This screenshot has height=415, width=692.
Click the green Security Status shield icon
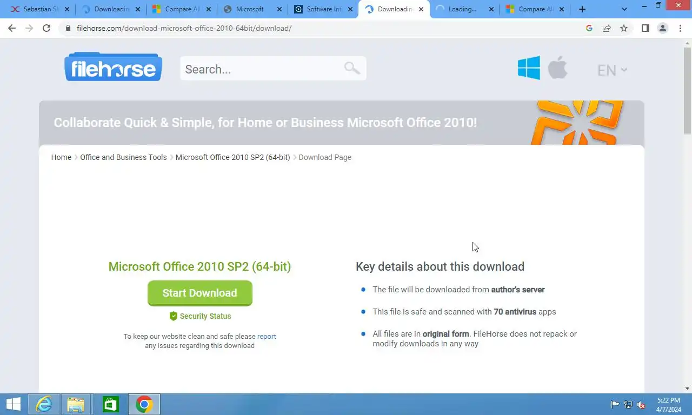(x=173, y=316)
